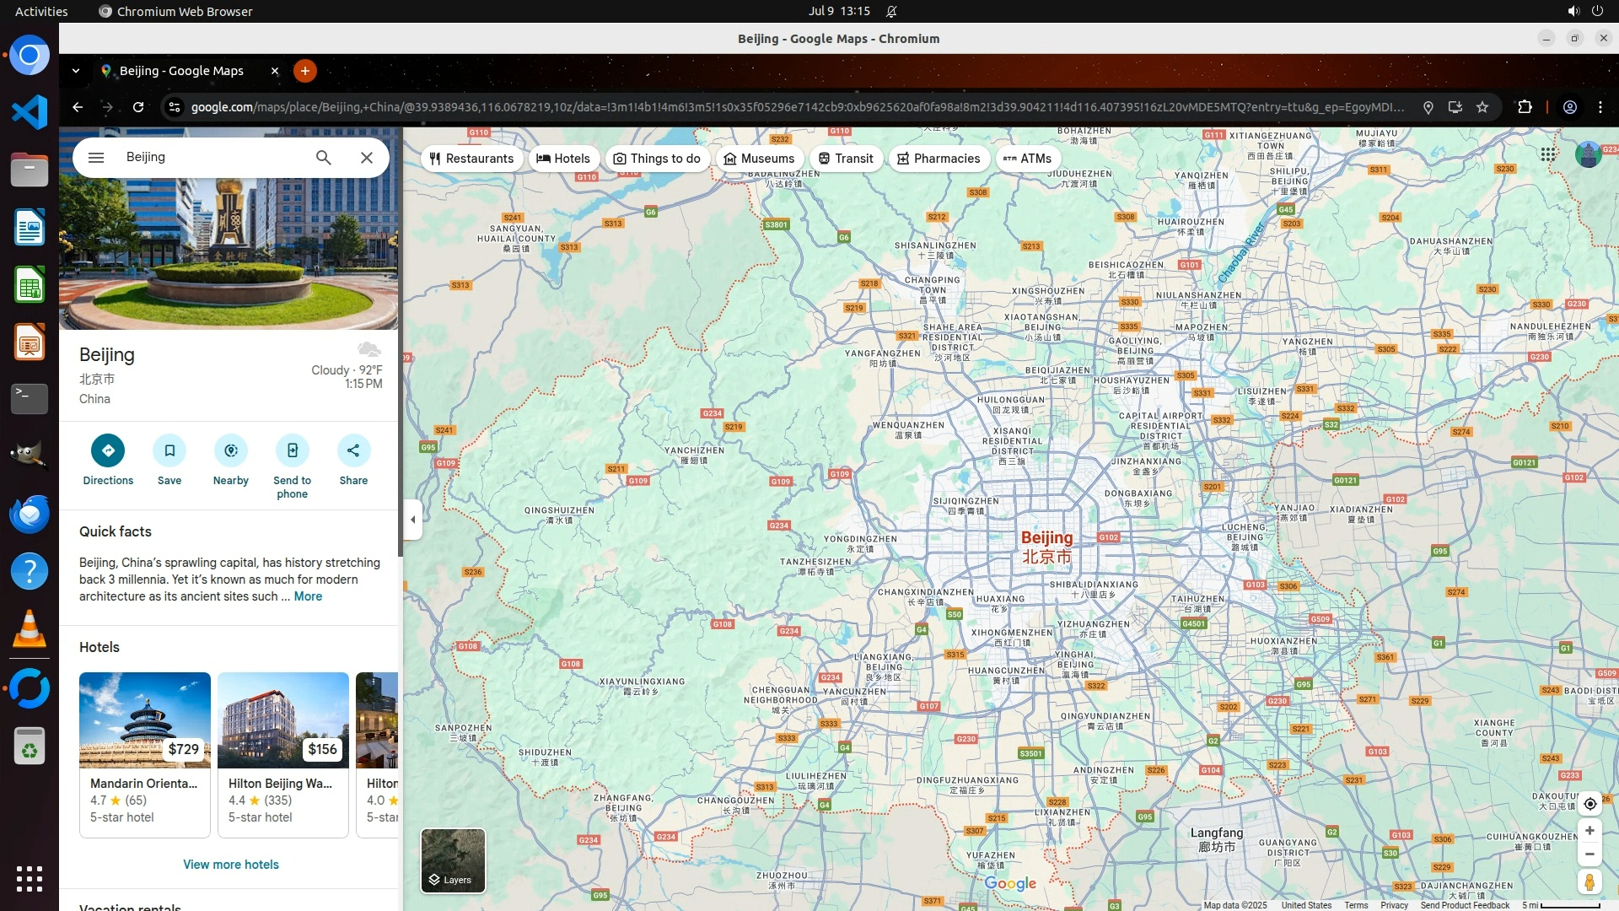The image size is (1619, 911).
Task: Collapse the side panel arrow
Action: [412, 520]
